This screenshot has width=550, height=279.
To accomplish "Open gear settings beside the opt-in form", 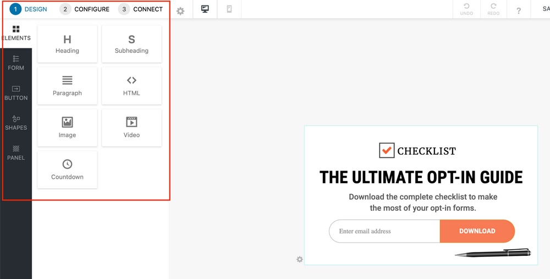I will pyautogui.click(x=300, y=259).
